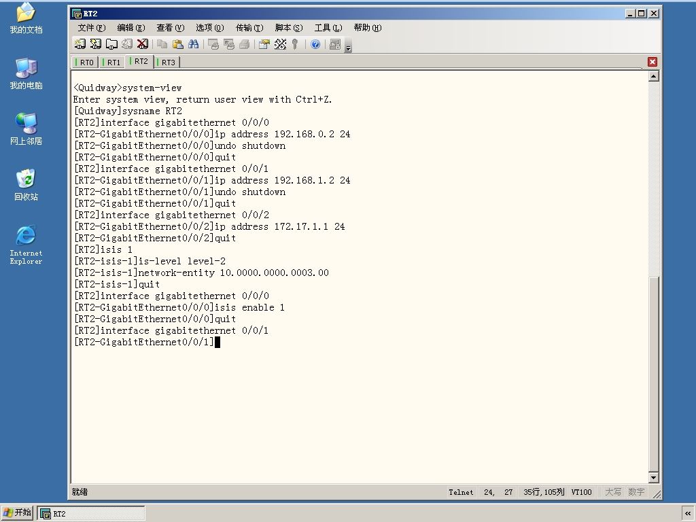Click the Public Key icon
This screenshot has height=522, width=696.
295,44
